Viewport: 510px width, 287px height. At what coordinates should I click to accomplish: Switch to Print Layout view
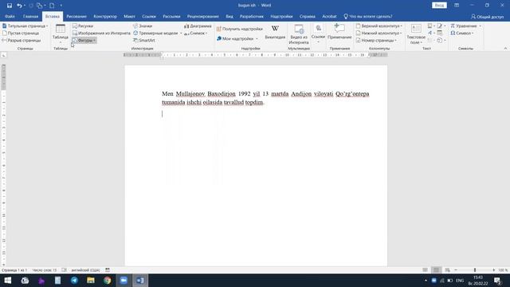pos(436,270)
